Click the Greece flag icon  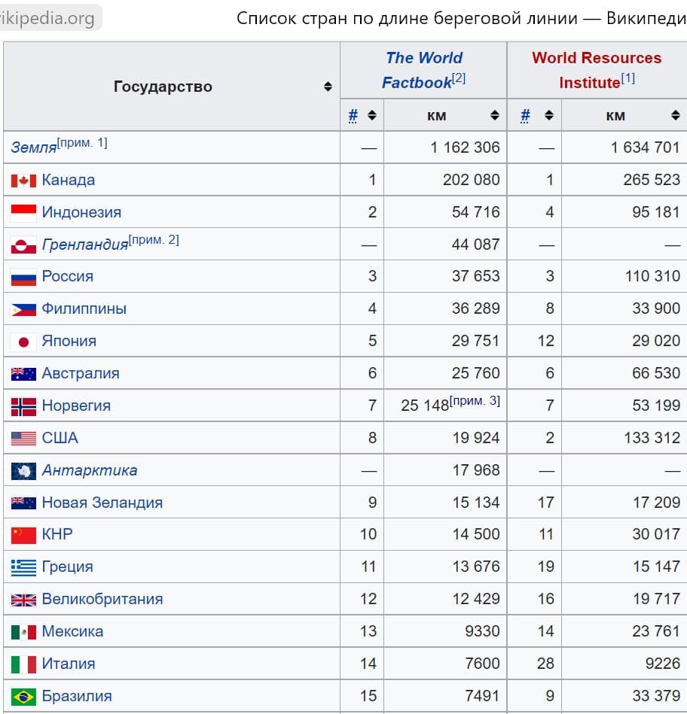click(23, 567)
